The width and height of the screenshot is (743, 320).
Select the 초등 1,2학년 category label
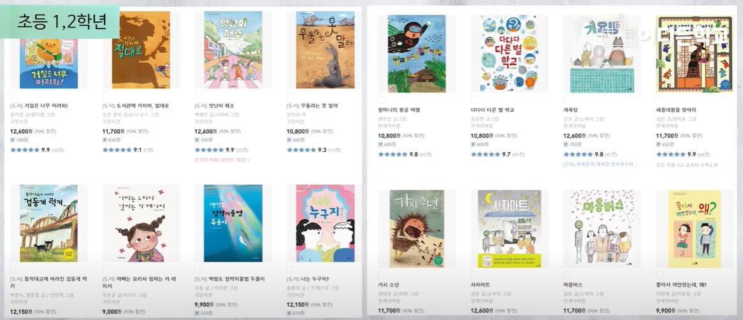tap(62, 22)
